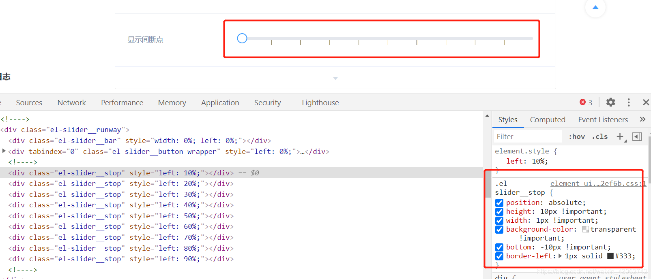
Task: Click the #333 color swatch
Action: pyautogui.click(x=610, y=256)
